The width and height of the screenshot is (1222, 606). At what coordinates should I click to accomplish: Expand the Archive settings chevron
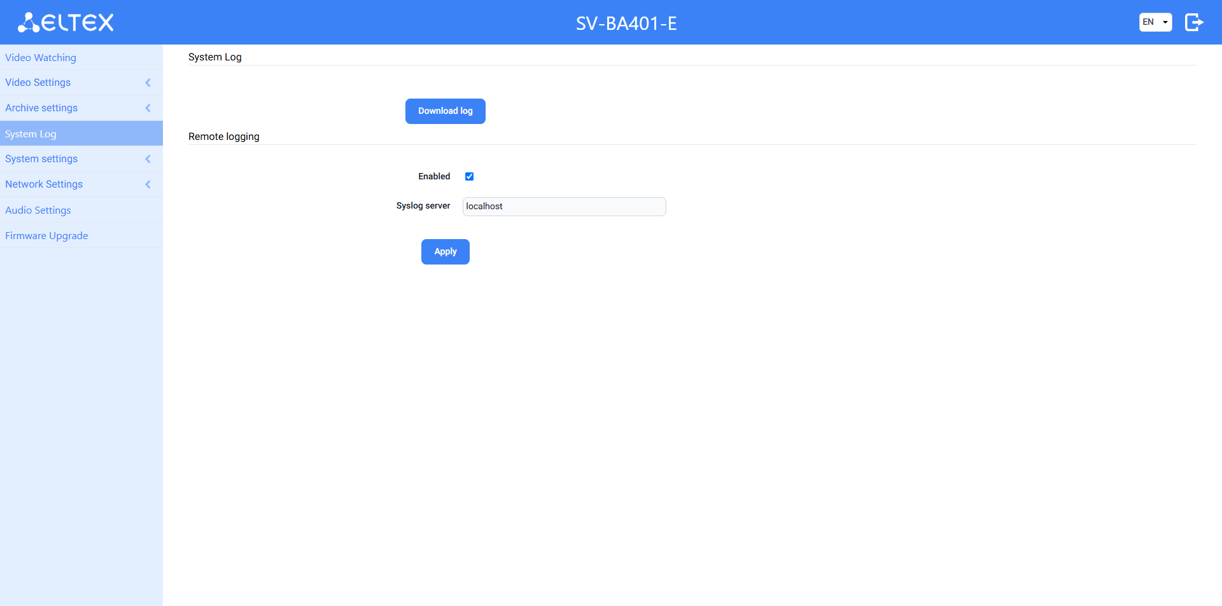(x=148, y=108)
